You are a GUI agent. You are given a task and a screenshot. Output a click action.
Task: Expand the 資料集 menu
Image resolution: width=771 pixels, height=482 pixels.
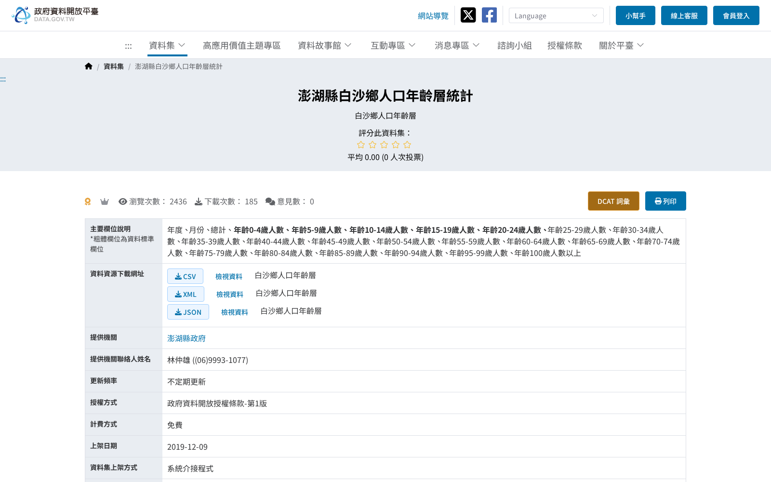(167, 45)
